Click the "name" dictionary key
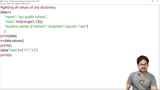The height and width of the screenshot is (90, 160). [10, 17]
